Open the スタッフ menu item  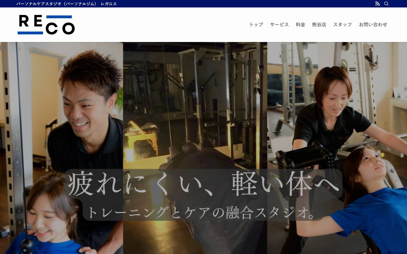(x=343, y=25)
